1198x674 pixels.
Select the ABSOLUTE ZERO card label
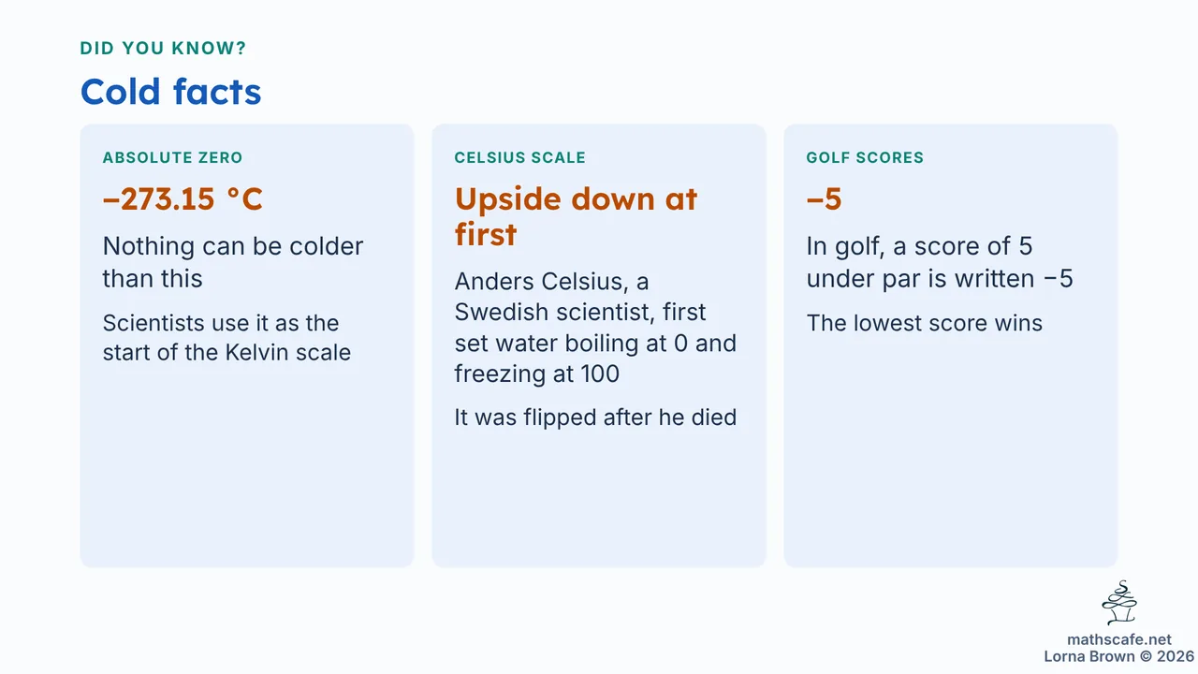coord(172,157)
